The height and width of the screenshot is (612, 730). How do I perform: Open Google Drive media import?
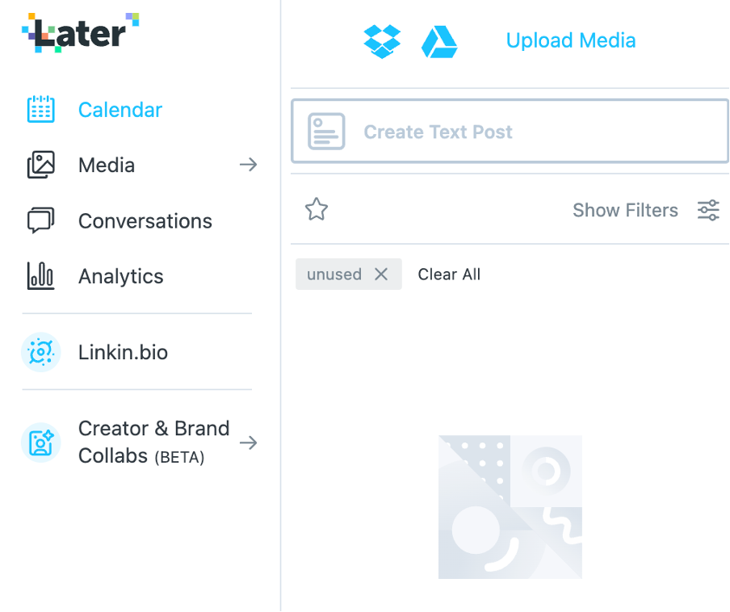point(438,40)
